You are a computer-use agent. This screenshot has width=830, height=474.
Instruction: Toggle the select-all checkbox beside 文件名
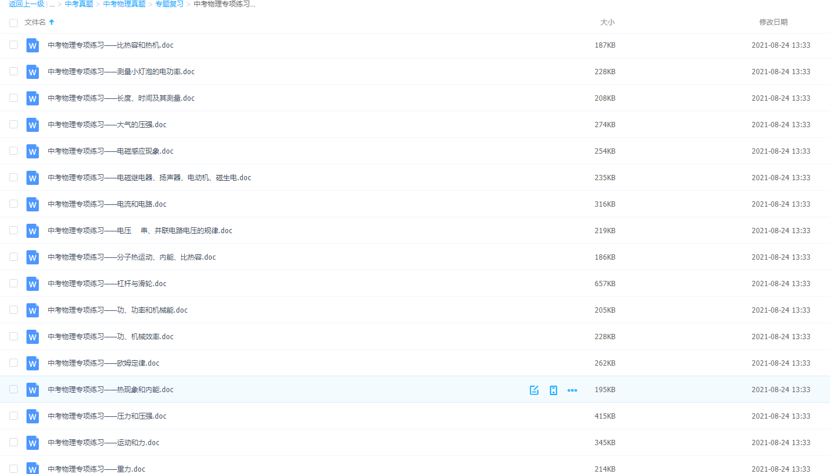pyautogui.click(x=14, y=22)
